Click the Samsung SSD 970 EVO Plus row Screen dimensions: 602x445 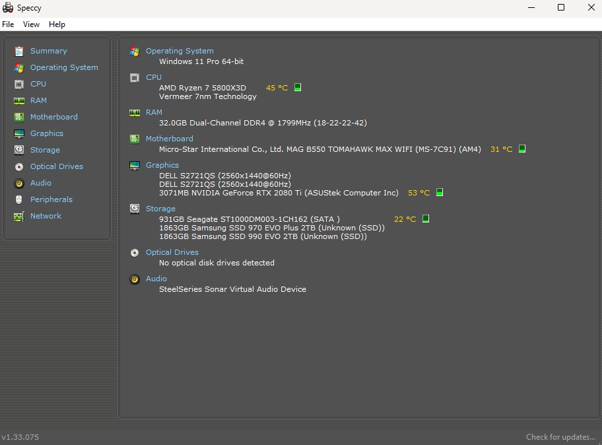pos(272,228)
